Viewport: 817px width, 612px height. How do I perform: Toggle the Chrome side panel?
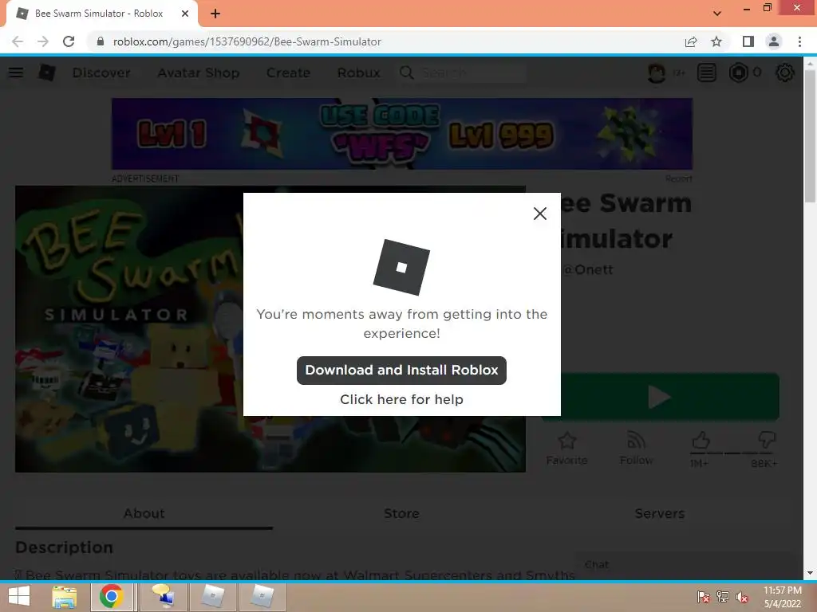[x=748, y=41]
